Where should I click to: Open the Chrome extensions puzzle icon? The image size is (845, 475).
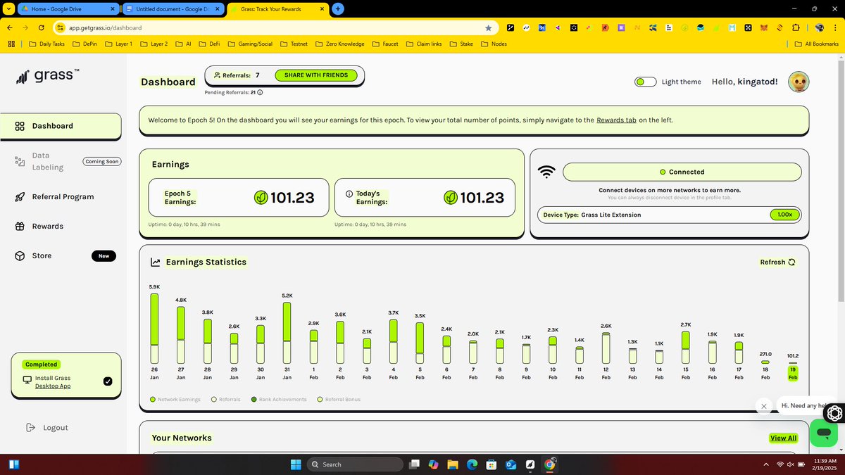click(x=796, y=28)
